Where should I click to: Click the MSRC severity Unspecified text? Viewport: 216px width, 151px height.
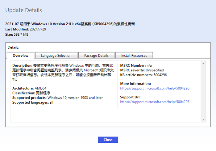click(x=142, y=70)
